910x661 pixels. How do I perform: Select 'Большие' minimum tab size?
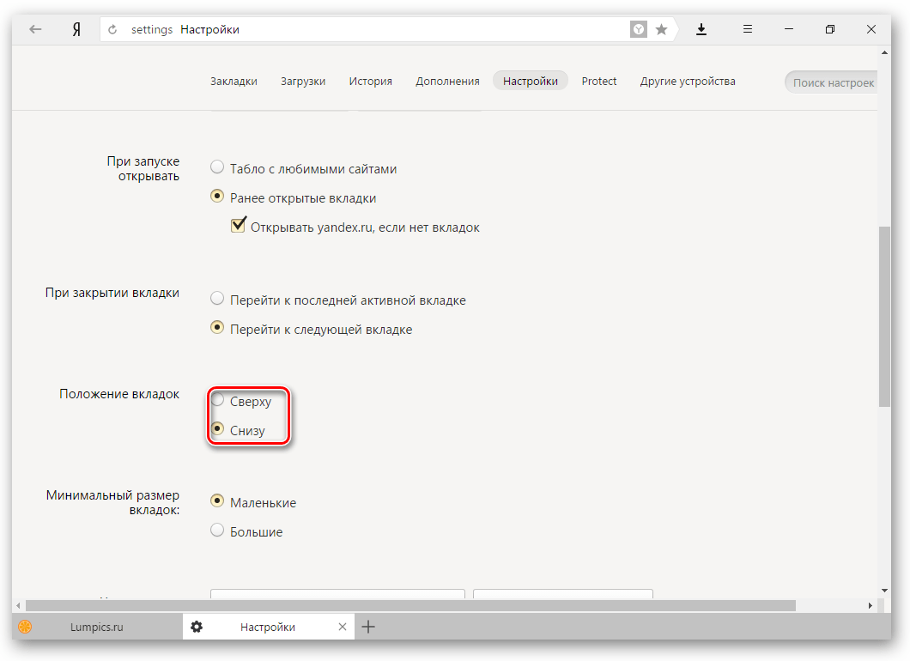pyautogui.click(x=217, y=531)
